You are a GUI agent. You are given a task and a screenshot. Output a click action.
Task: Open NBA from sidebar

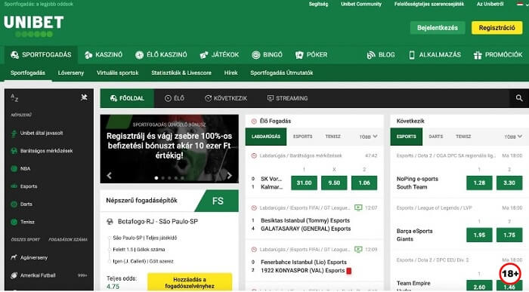tap(20, 168)
